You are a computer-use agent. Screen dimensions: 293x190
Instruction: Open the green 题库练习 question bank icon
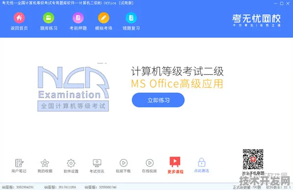point(49,18)
